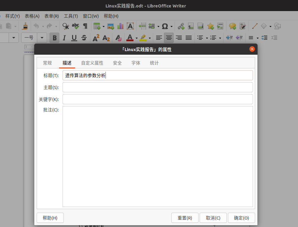This screenshot has height=227, width=298.
Task: Click Clear Direct Formatting eraser icon
Action: click(118, 38)
